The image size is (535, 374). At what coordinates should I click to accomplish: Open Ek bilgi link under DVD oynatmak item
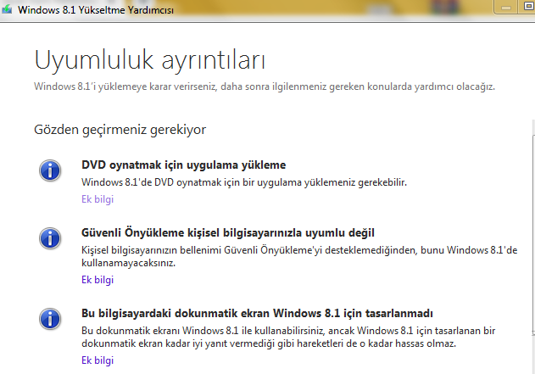(98, 199)
